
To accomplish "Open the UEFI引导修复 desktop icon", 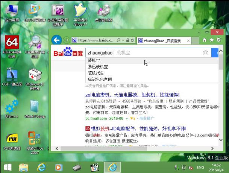I will [35, 13].
